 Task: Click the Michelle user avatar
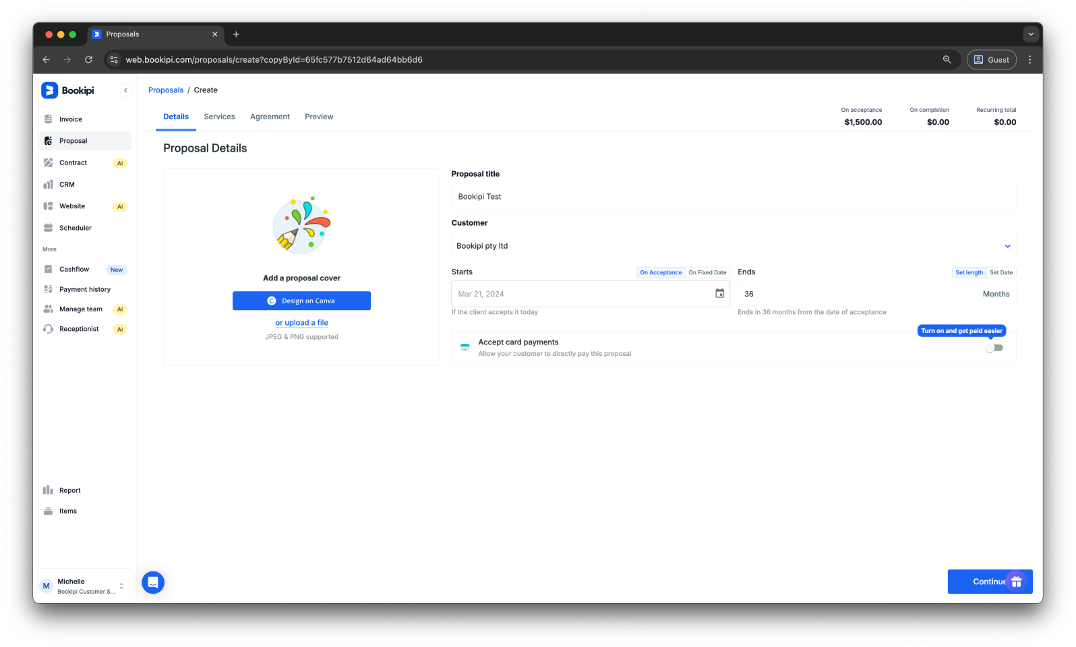pos(46,586)
